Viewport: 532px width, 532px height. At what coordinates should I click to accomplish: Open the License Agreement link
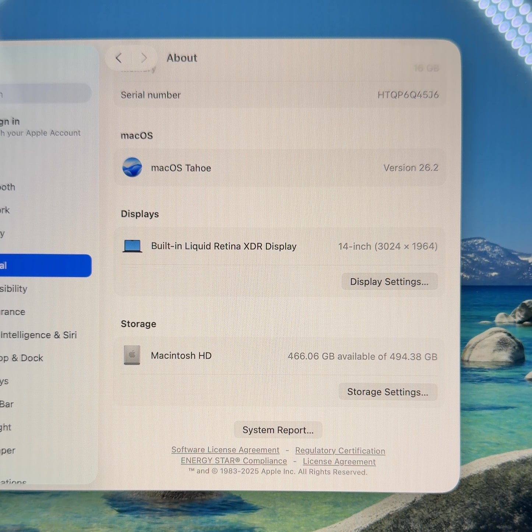coord(339,462)
